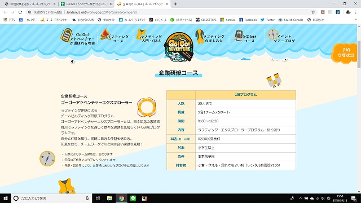Click the orange 予約空席状況 reservation button
The image size is (361, 203).
point(345,52)
